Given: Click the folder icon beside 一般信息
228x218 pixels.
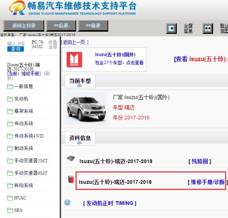Looking at the screenshot, I should tap(10, 87).
